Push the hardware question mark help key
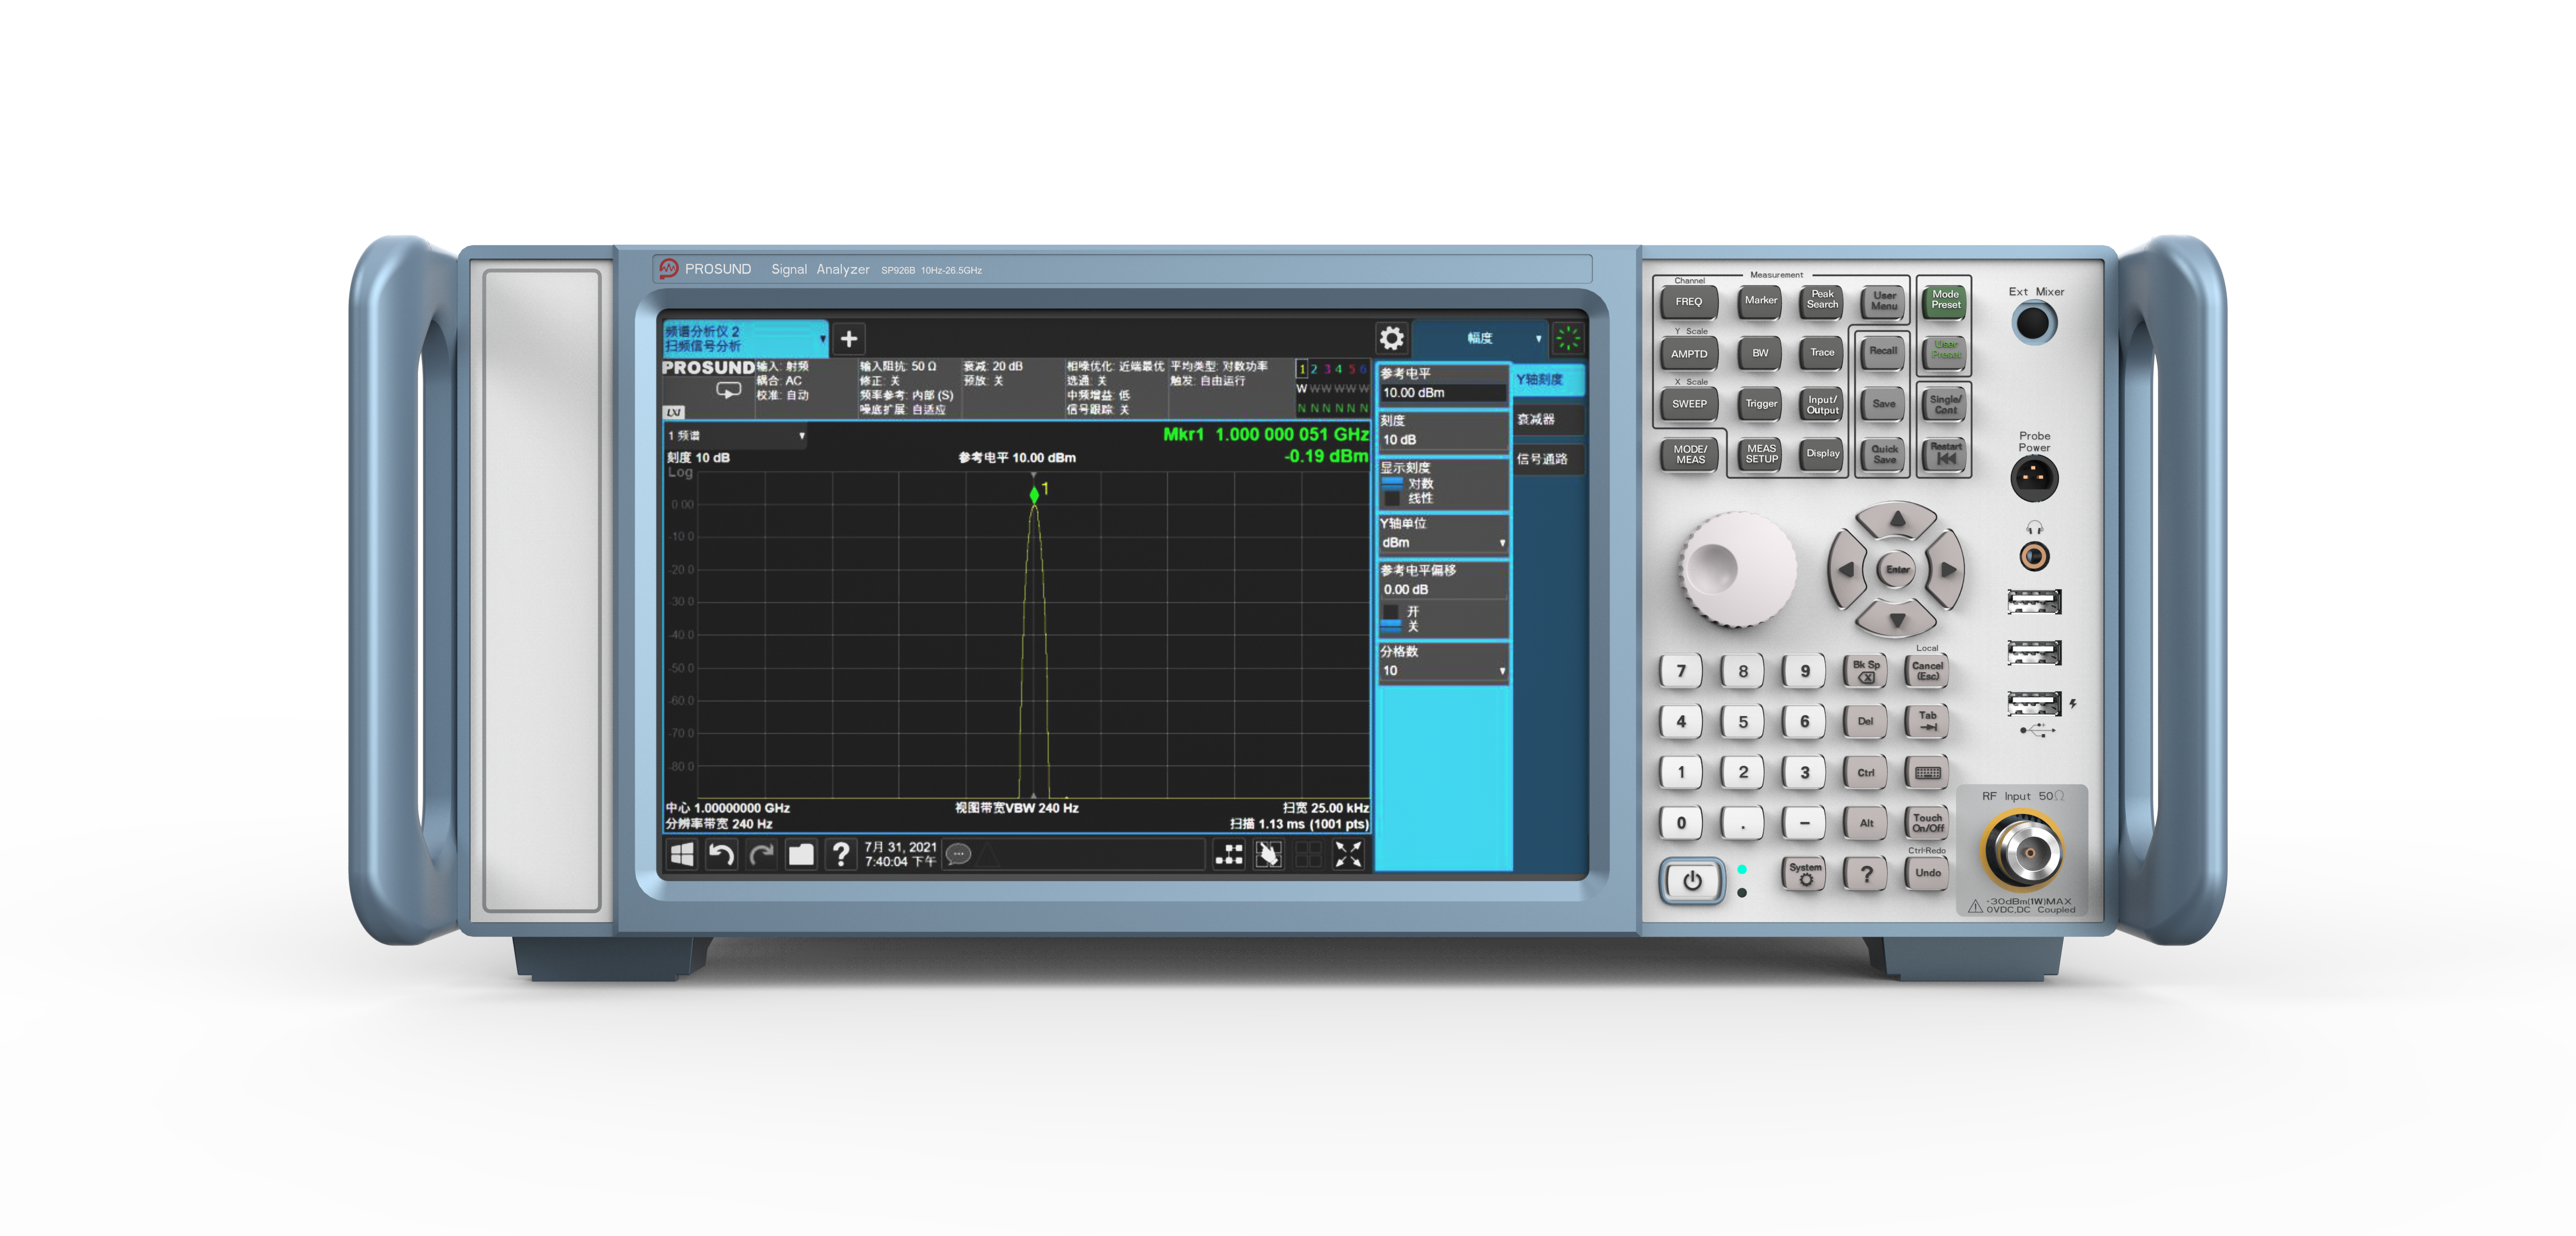Screen dimensions: 2576x1236 click(x=1866, y=873)
